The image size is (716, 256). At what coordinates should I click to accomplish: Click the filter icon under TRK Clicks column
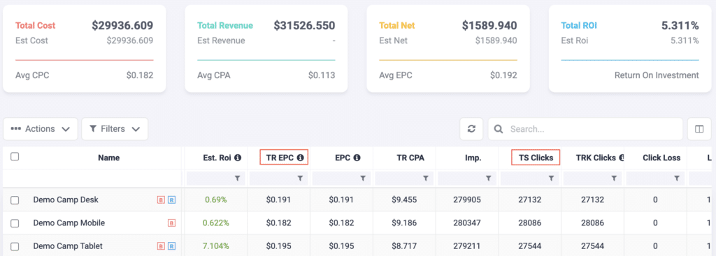point(614,179)
